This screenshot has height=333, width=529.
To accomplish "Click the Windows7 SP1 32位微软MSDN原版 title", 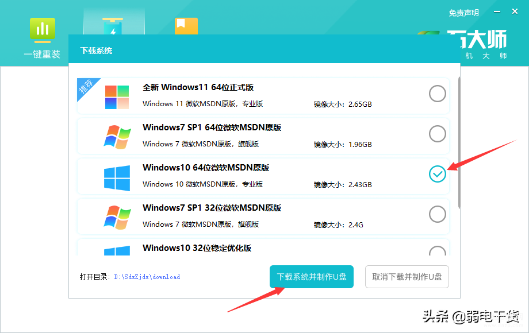I will [212, 208].
